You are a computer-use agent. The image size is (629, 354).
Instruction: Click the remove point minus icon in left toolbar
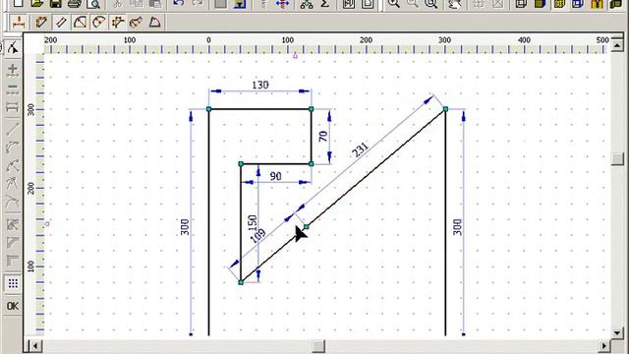tap(13, 89)
